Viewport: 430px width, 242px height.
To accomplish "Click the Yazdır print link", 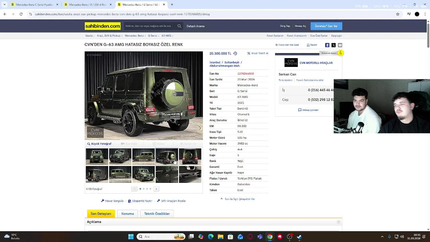I will pyautogui.click(x=312, y=45).
